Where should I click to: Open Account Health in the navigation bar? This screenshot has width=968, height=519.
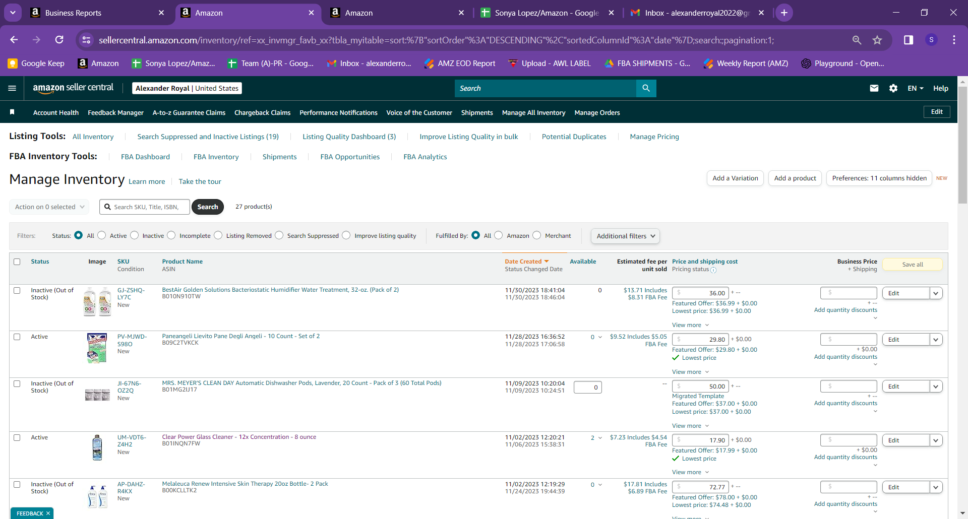pos(56,112)
